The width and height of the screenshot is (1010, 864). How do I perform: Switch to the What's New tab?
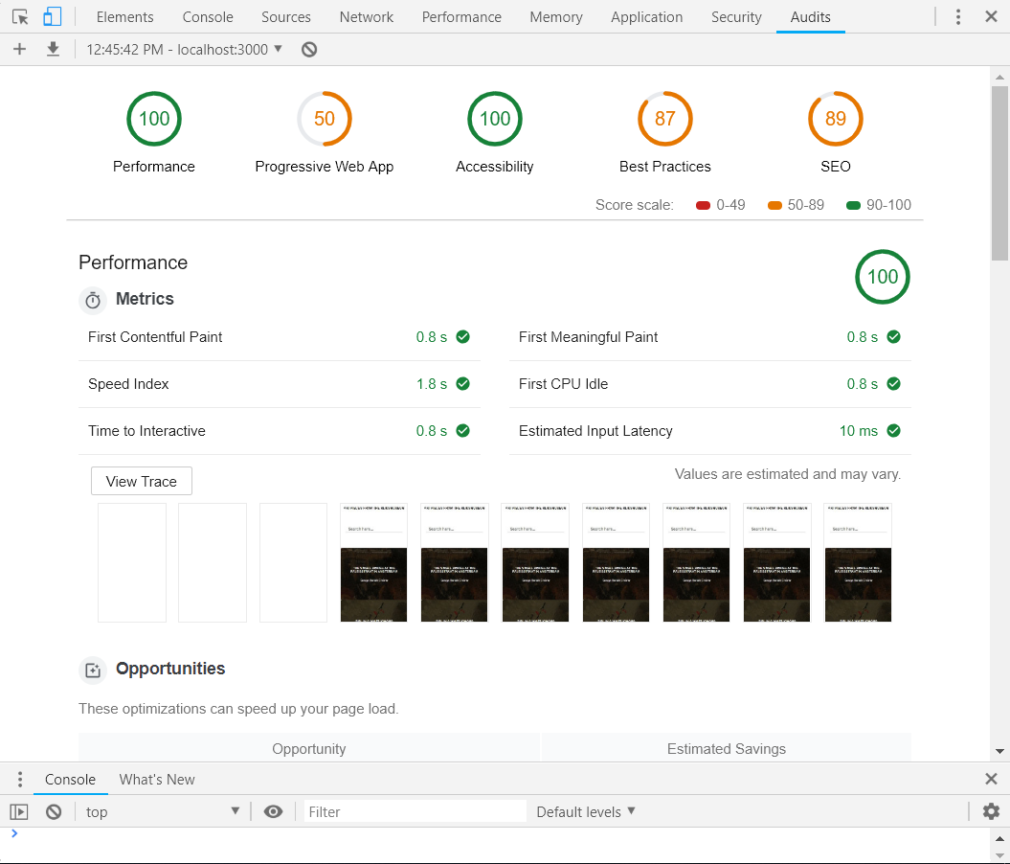157,780
